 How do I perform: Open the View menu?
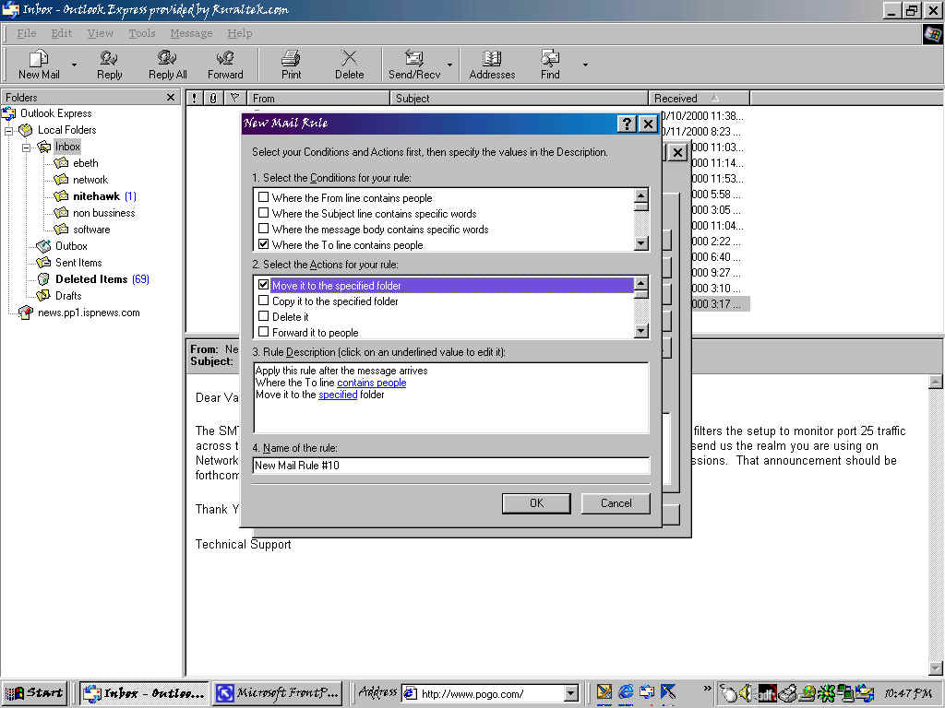[100, 33]
